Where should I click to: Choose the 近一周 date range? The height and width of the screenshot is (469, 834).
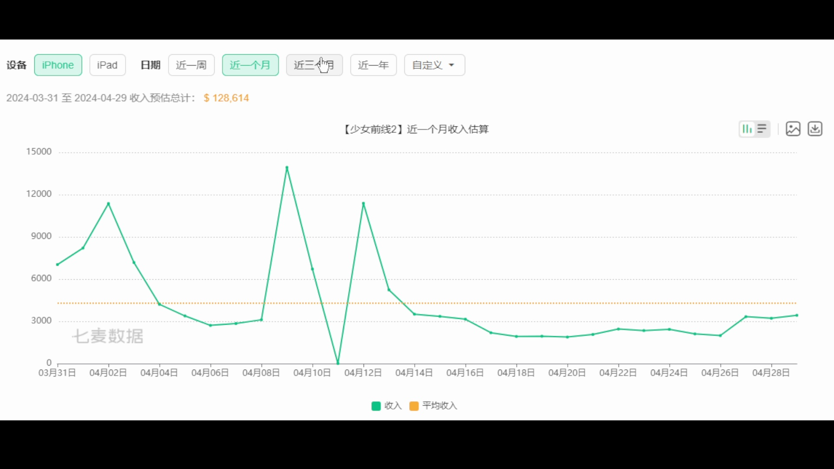pos(192,65)
